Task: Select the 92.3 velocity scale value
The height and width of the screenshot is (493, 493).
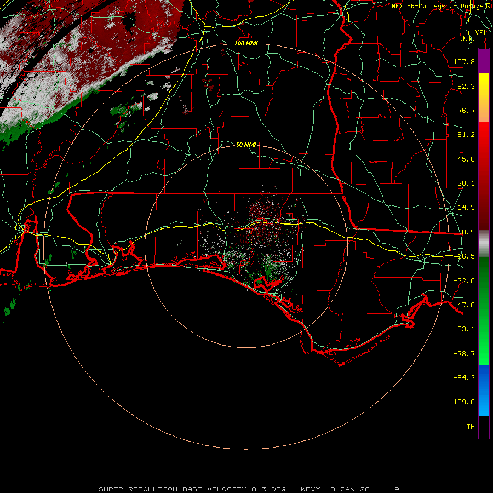Action: [x=466, y=86]
